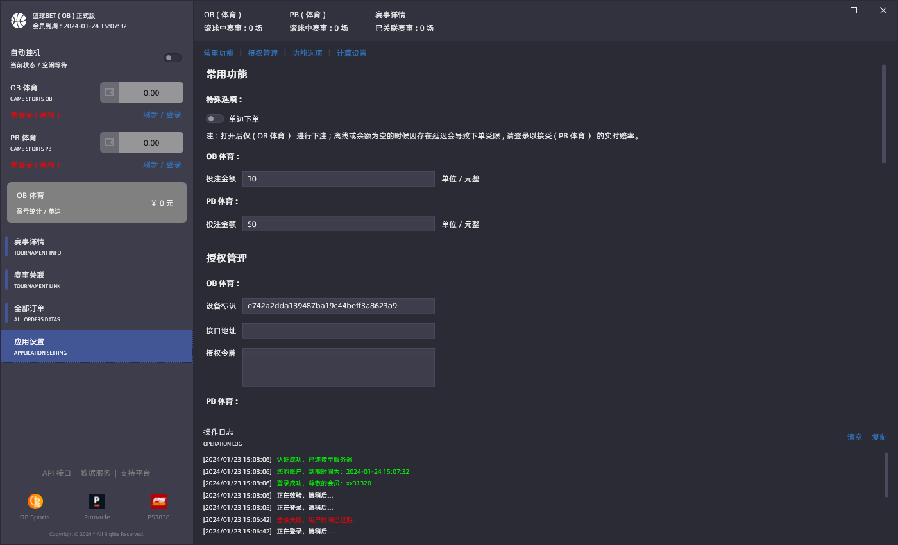Click the 接口地址 input field
The image size is (898, 545).
click(338, 331)
